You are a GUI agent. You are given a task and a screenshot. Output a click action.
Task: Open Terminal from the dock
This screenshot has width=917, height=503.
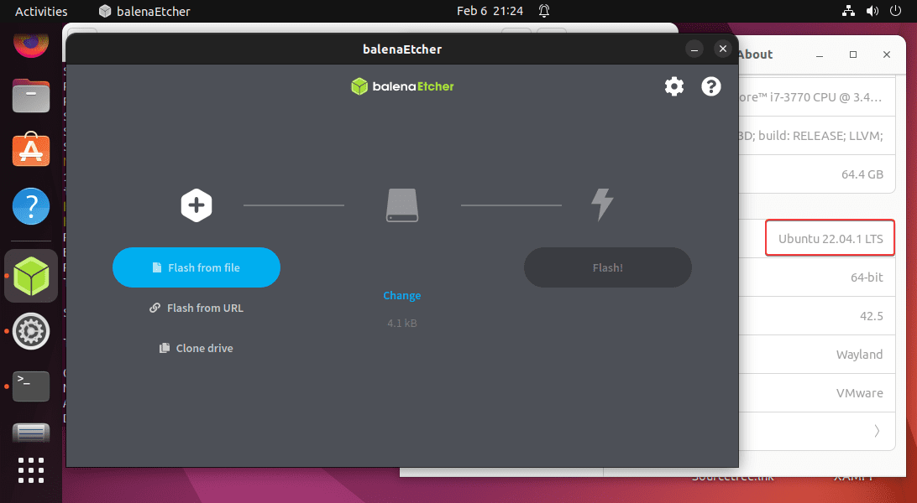(31, 386)
